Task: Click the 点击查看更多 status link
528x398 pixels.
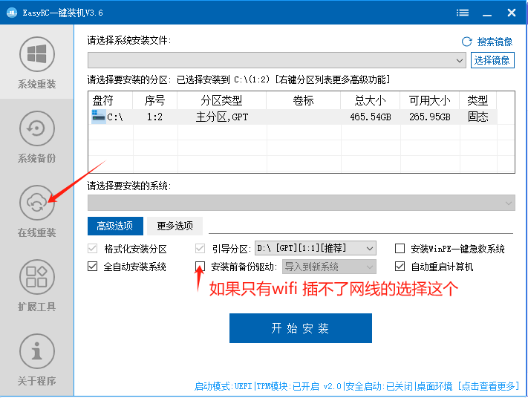Action: pyautogui.click(x=488, y=386)
